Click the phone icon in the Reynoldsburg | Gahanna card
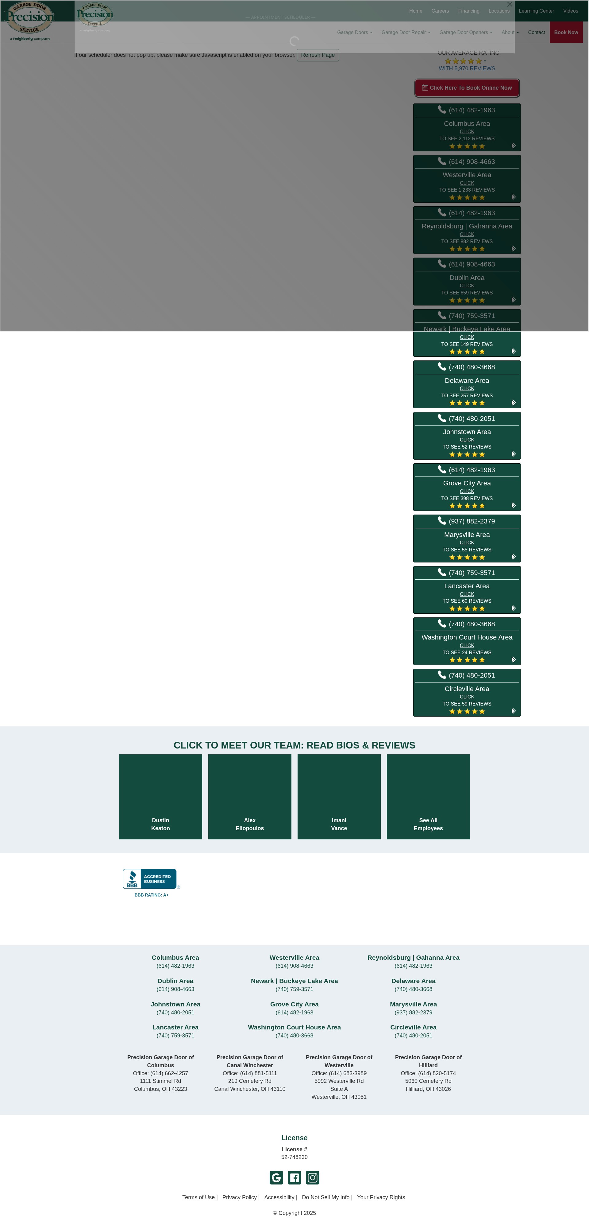Viewport: 589px width, 1229px height. tap(442, 212)
